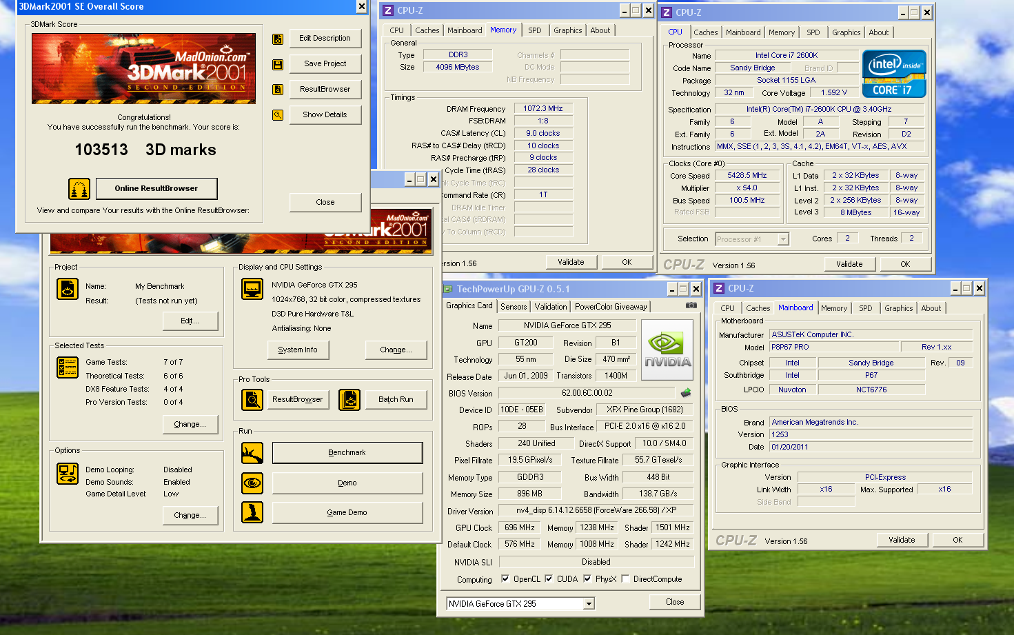
Task: Click the Show Details button
Action: click(x=325, y=115)
